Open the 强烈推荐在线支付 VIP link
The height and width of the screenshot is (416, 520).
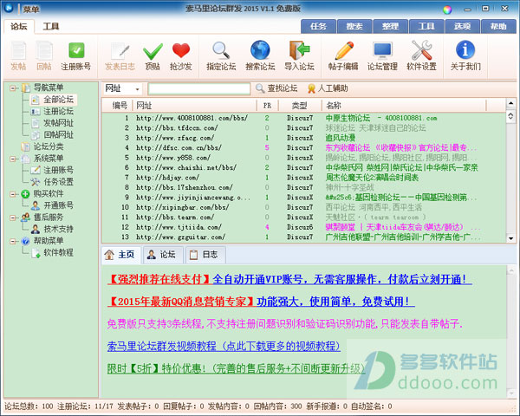[289, 279]
